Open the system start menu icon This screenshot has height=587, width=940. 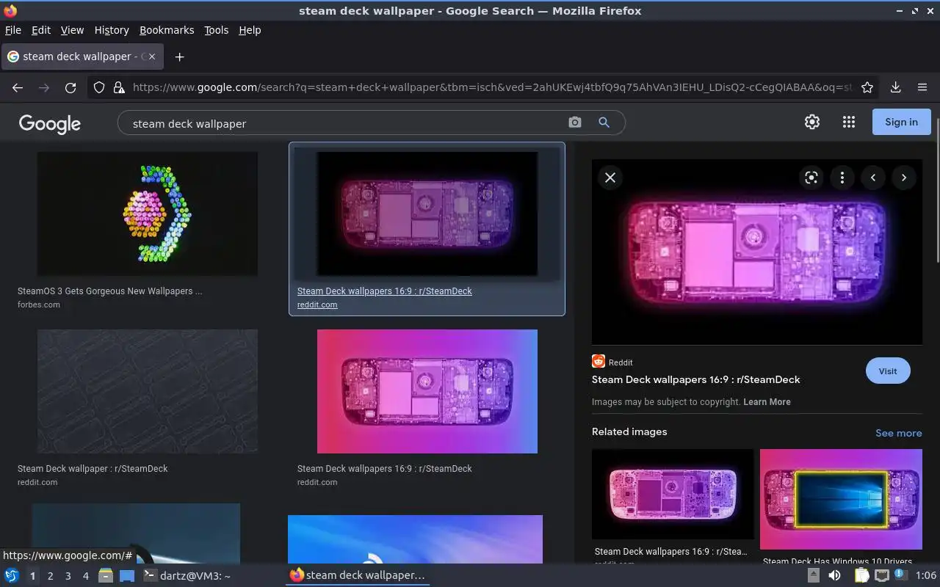(x=11, y=576)
